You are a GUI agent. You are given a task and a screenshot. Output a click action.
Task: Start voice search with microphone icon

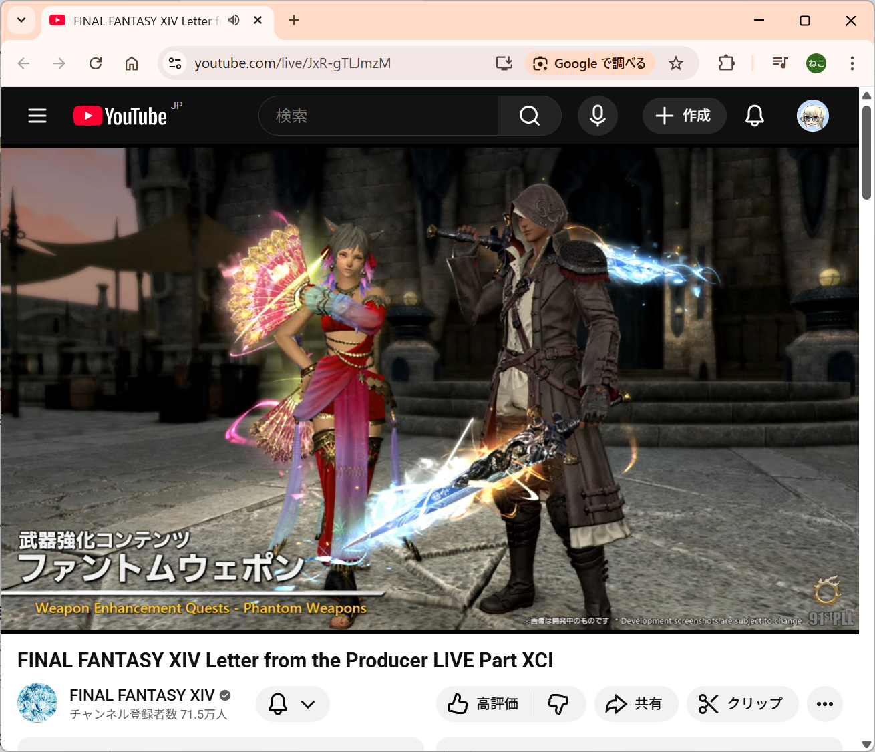tap(598, 116)
